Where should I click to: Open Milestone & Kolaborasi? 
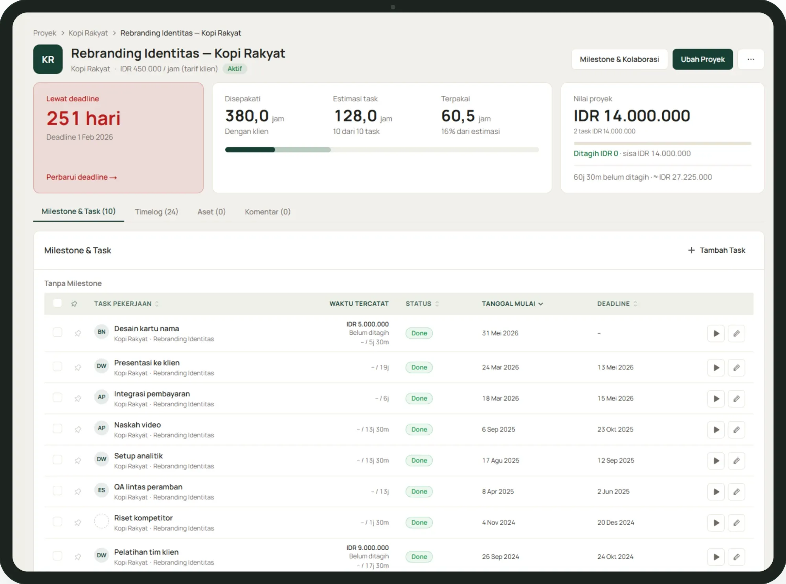pyautogui.click(x=619, y=59)
